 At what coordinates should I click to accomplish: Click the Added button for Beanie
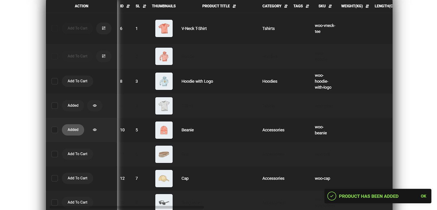point(73,130)
